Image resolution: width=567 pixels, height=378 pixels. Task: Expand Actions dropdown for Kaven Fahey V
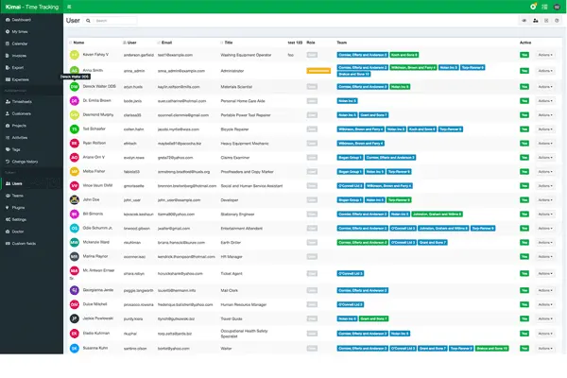545,56
